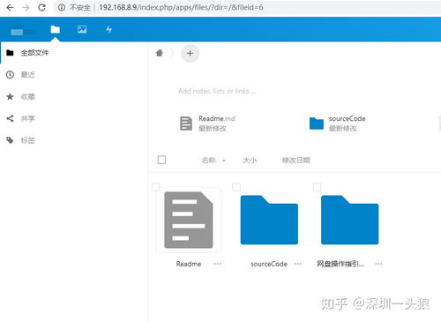Click the sourceCode name label under the large folder

tap(269, 264)
